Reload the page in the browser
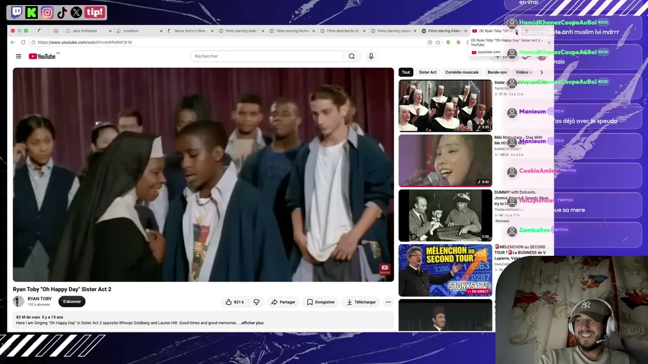Viewport: 648px width, 364px height. pyautogui.click(x=23, y=42)
